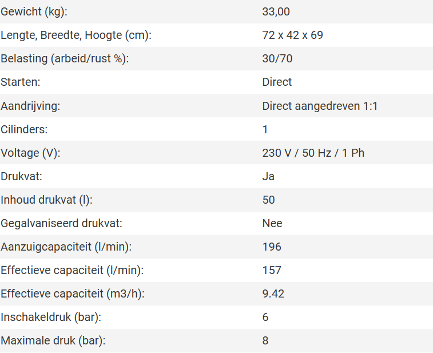Click the "Lengte, Breedte, Hoogte (cm):" label
This screenshot has height=353, width=433.
[x=76, y=35]
